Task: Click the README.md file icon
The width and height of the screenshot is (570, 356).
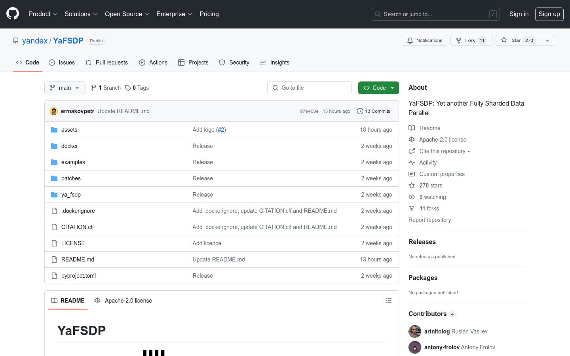Action: [54, 259]
